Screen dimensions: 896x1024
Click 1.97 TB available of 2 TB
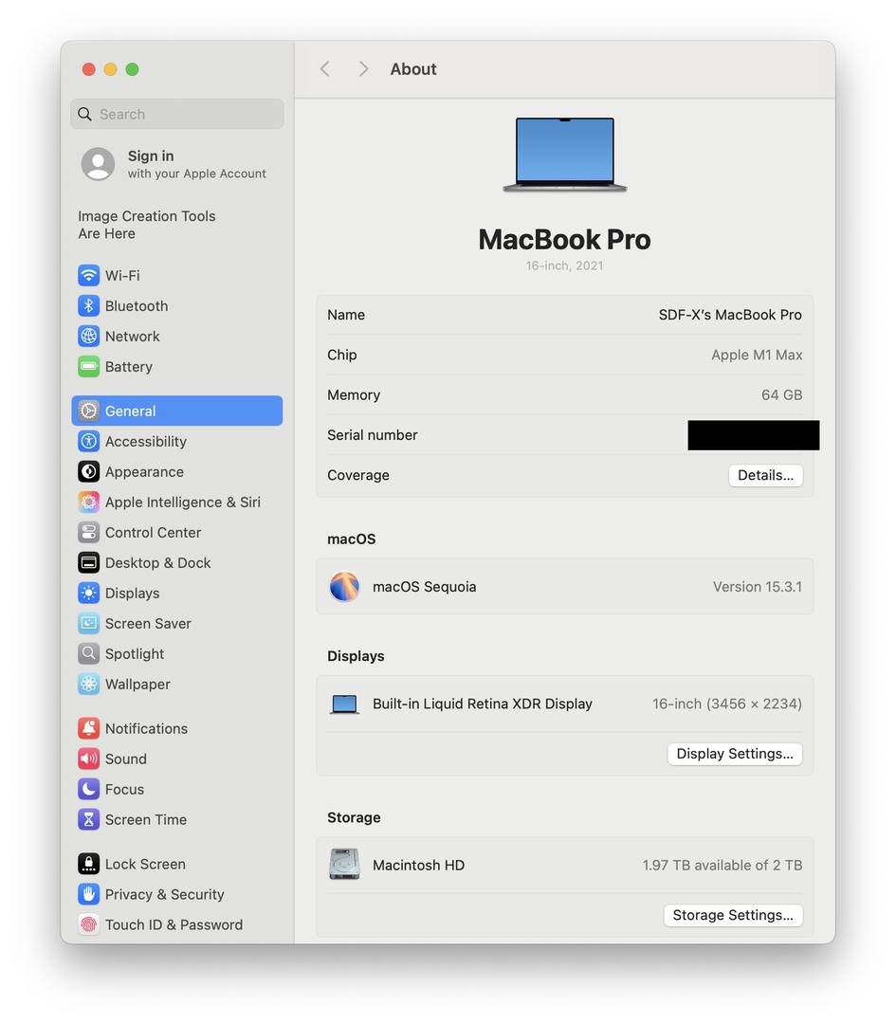722,866
